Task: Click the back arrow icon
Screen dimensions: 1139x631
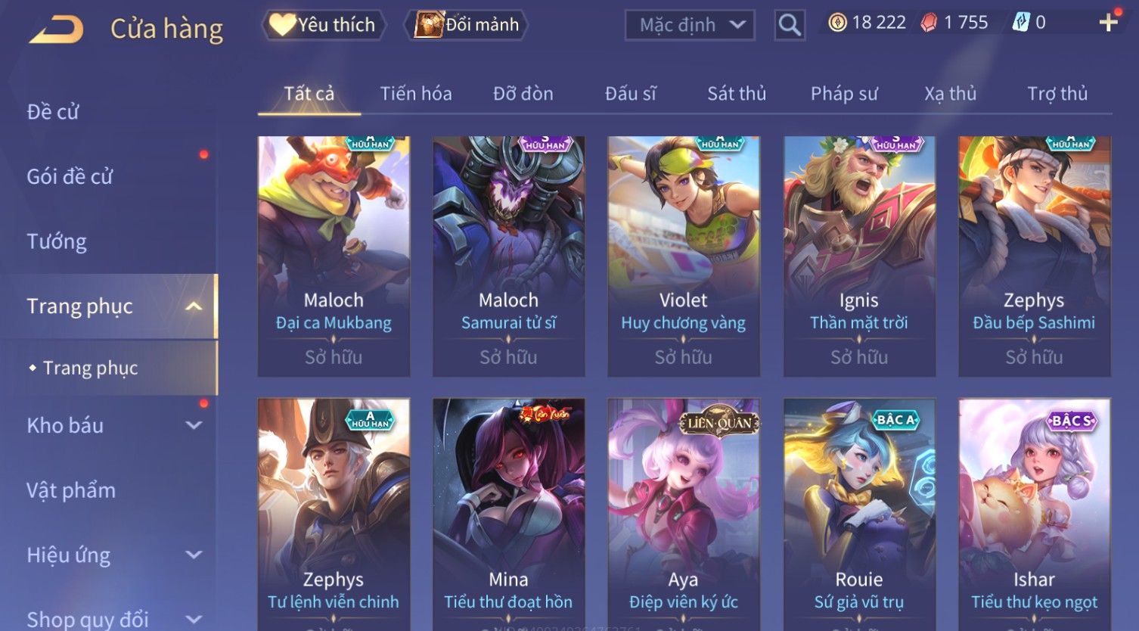Action: (x=56, y=29)
